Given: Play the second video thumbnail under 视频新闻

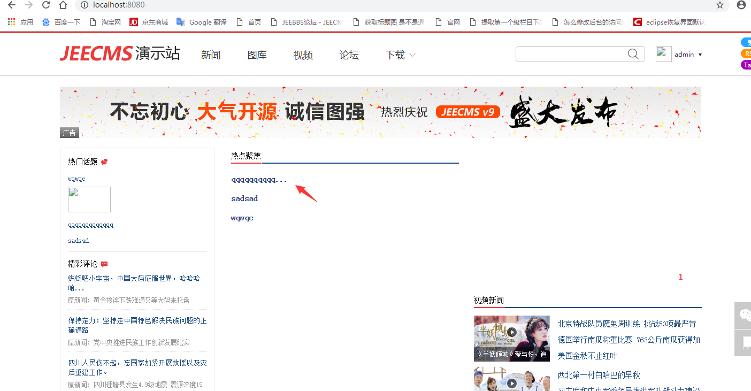Looking at the screenshot, I should click(512, 379).
